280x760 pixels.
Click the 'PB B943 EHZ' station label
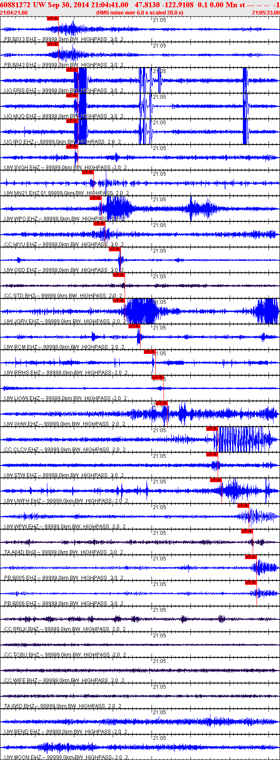pyautogui.click(x=20, y=65)
